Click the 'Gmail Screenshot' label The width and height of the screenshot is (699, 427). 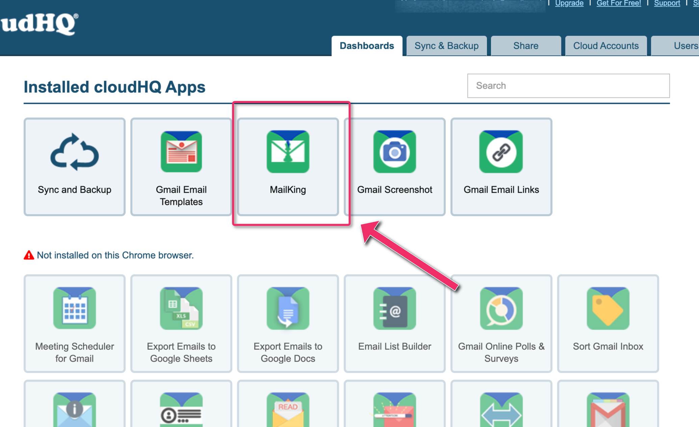tap(395, 190)
